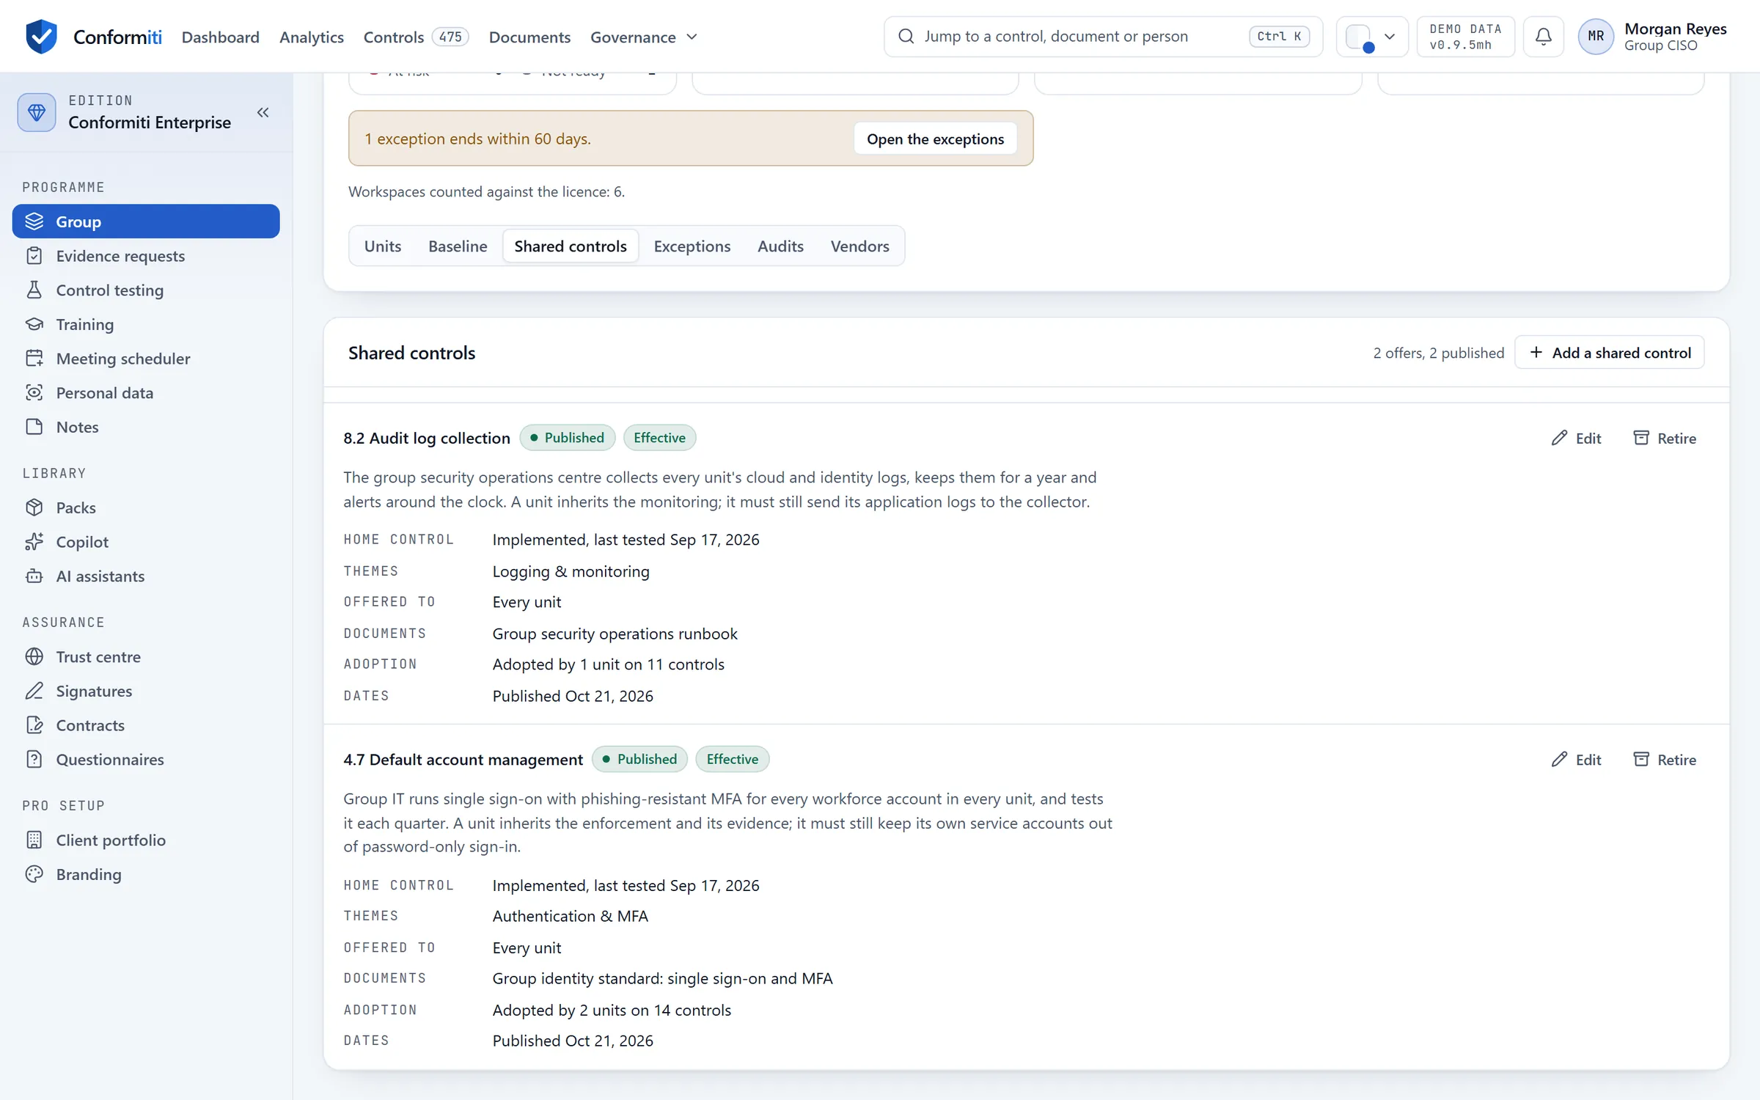Open Meeting scheduler
Image resolution: width=1760 pixels, height=1100 pixels.
pos(146,359)
